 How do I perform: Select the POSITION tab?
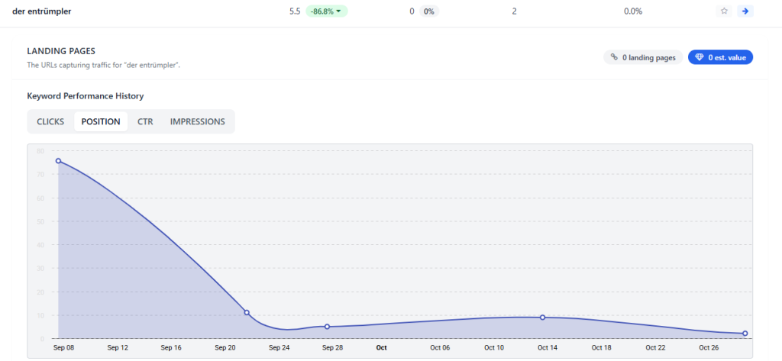pyautogui.click(x=101, y=121)
